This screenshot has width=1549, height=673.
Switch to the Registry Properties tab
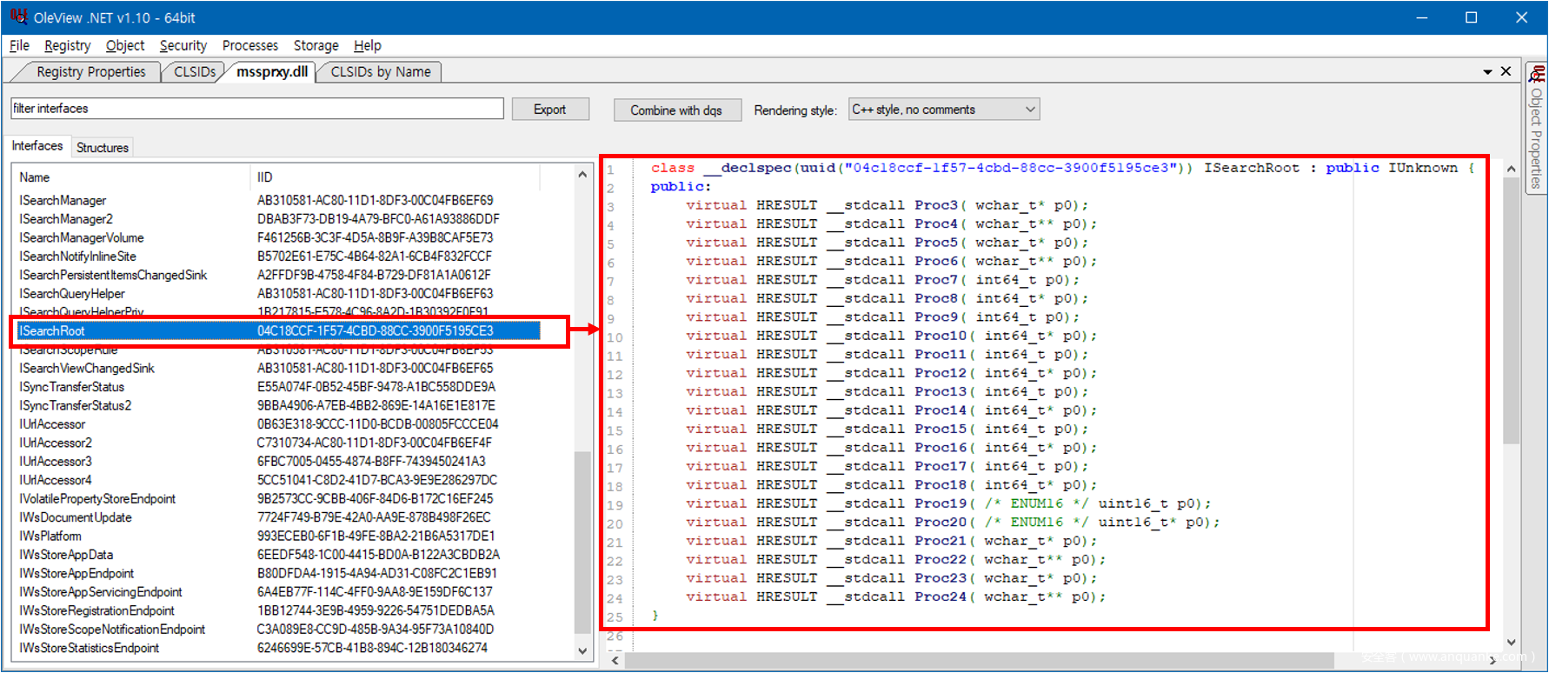point(90,72)
